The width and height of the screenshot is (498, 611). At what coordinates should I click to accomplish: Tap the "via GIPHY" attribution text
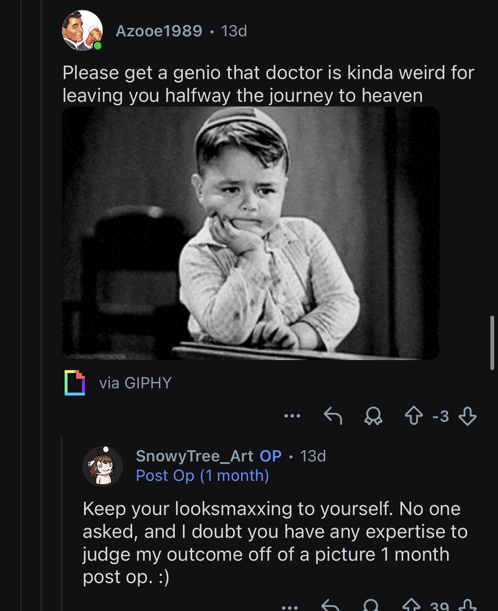(135, 383)
